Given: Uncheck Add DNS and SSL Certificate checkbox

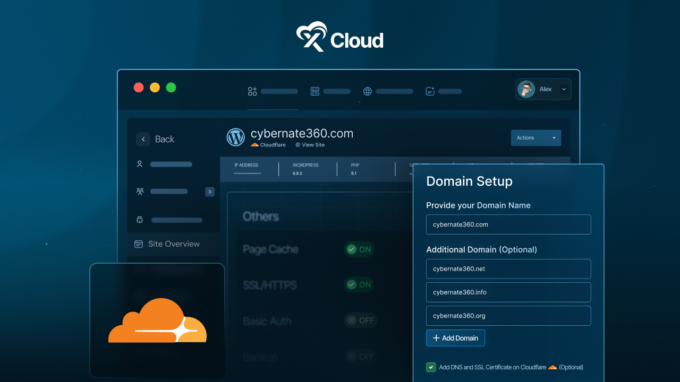Looking at the screenshot, I should [x=431, y=367].
